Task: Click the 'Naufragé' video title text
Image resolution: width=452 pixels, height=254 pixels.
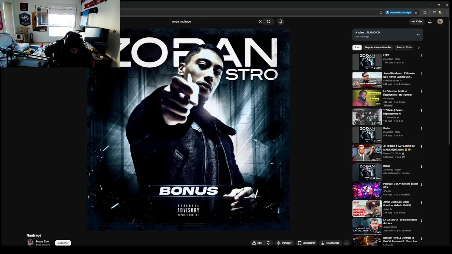Action: pyautogui.click(x=34, y=236)
